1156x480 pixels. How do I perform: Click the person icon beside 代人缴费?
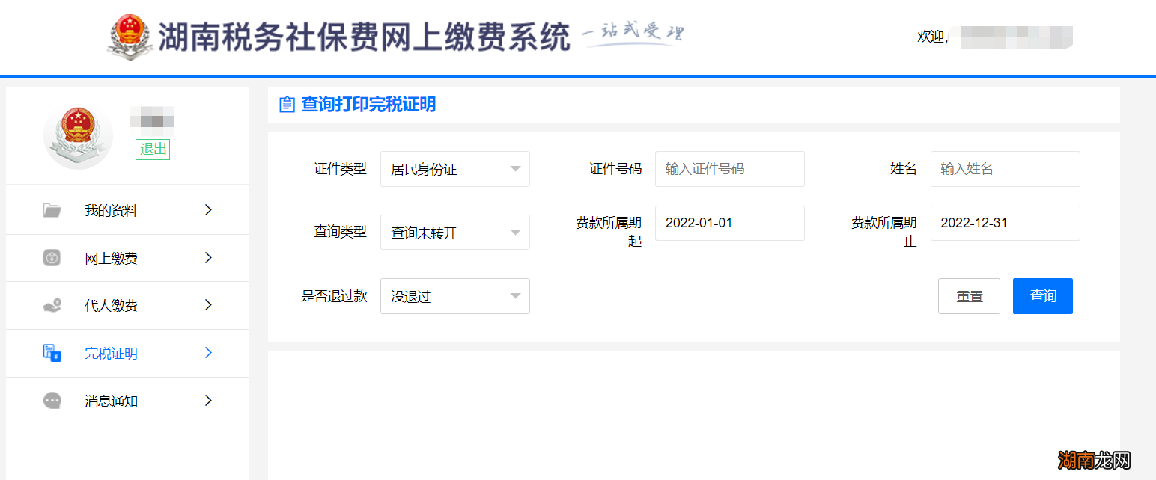pos(52,305)
